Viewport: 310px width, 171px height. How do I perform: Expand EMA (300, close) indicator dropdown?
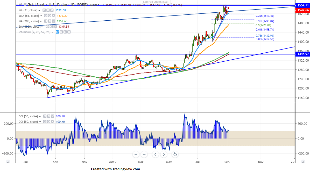[42, 27]
